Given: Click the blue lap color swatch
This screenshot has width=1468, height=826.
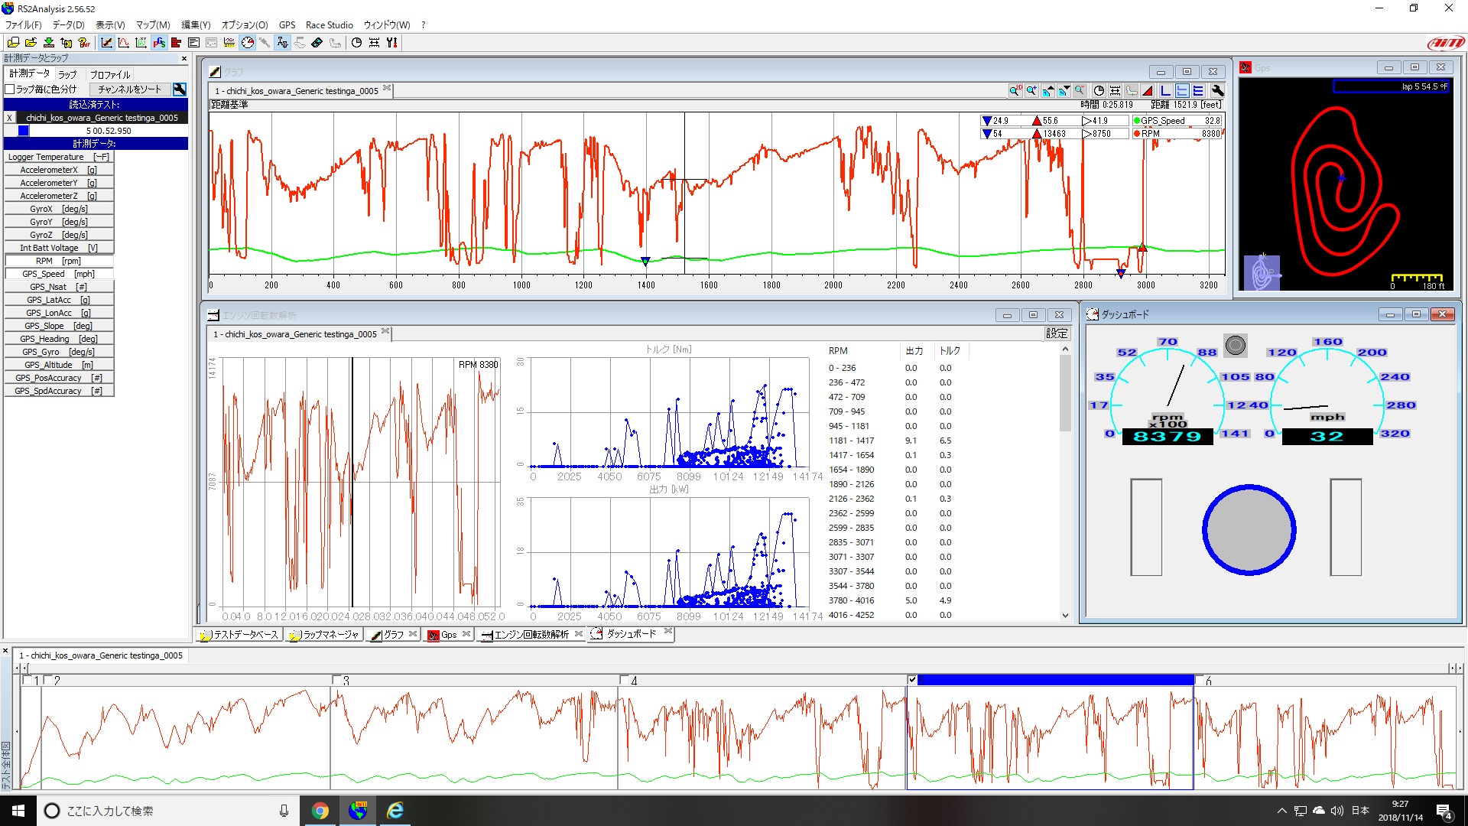Looking at the screenshot, I should [x=24, y=131].
